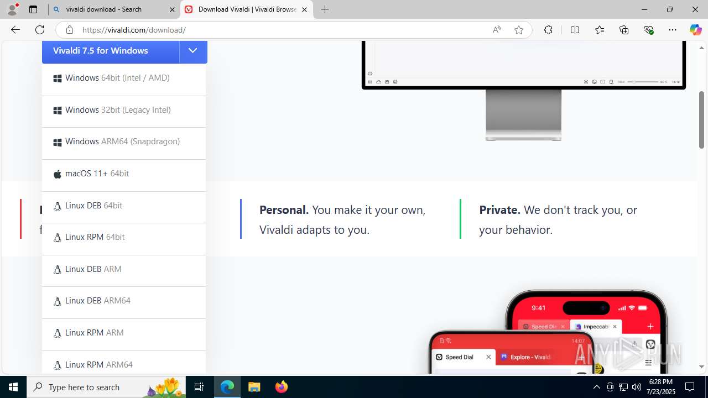Open Copilot sidebar icon
The image size is (708, 398).
pos(695,30)
